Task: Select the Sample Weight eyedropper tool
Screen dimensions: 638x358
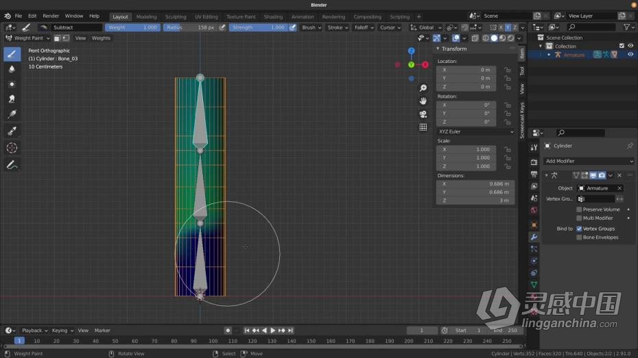Action: point(12,131)
